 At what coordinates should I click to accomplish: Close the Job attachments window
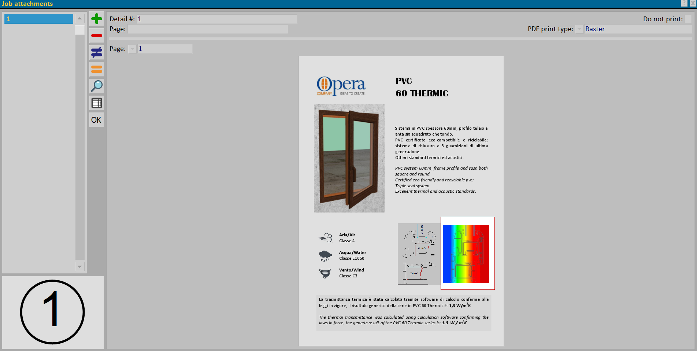[x=693, y=3]
